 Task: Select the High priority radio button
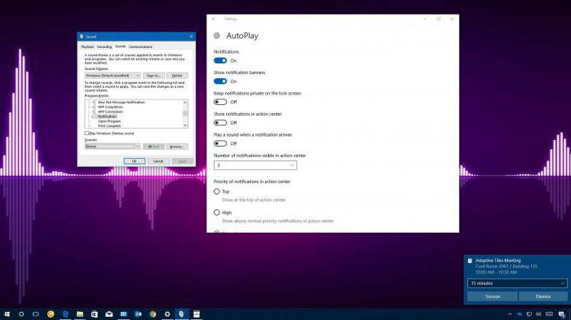tap(217, 213)
